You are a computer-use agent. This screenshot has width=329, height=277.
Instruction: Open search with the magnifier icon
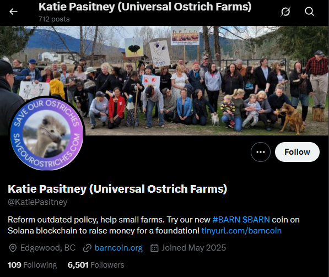(x=309, y=12)
